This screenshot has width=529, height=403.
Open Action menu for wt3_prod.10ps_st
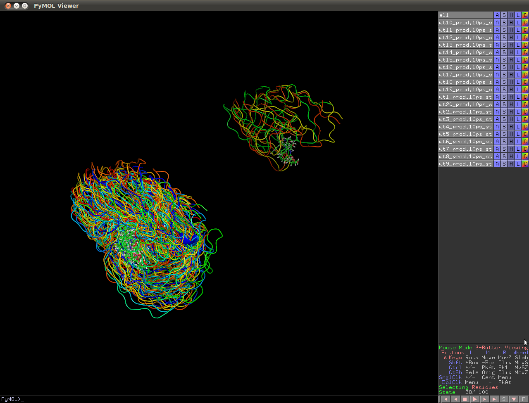coord(497,119)
